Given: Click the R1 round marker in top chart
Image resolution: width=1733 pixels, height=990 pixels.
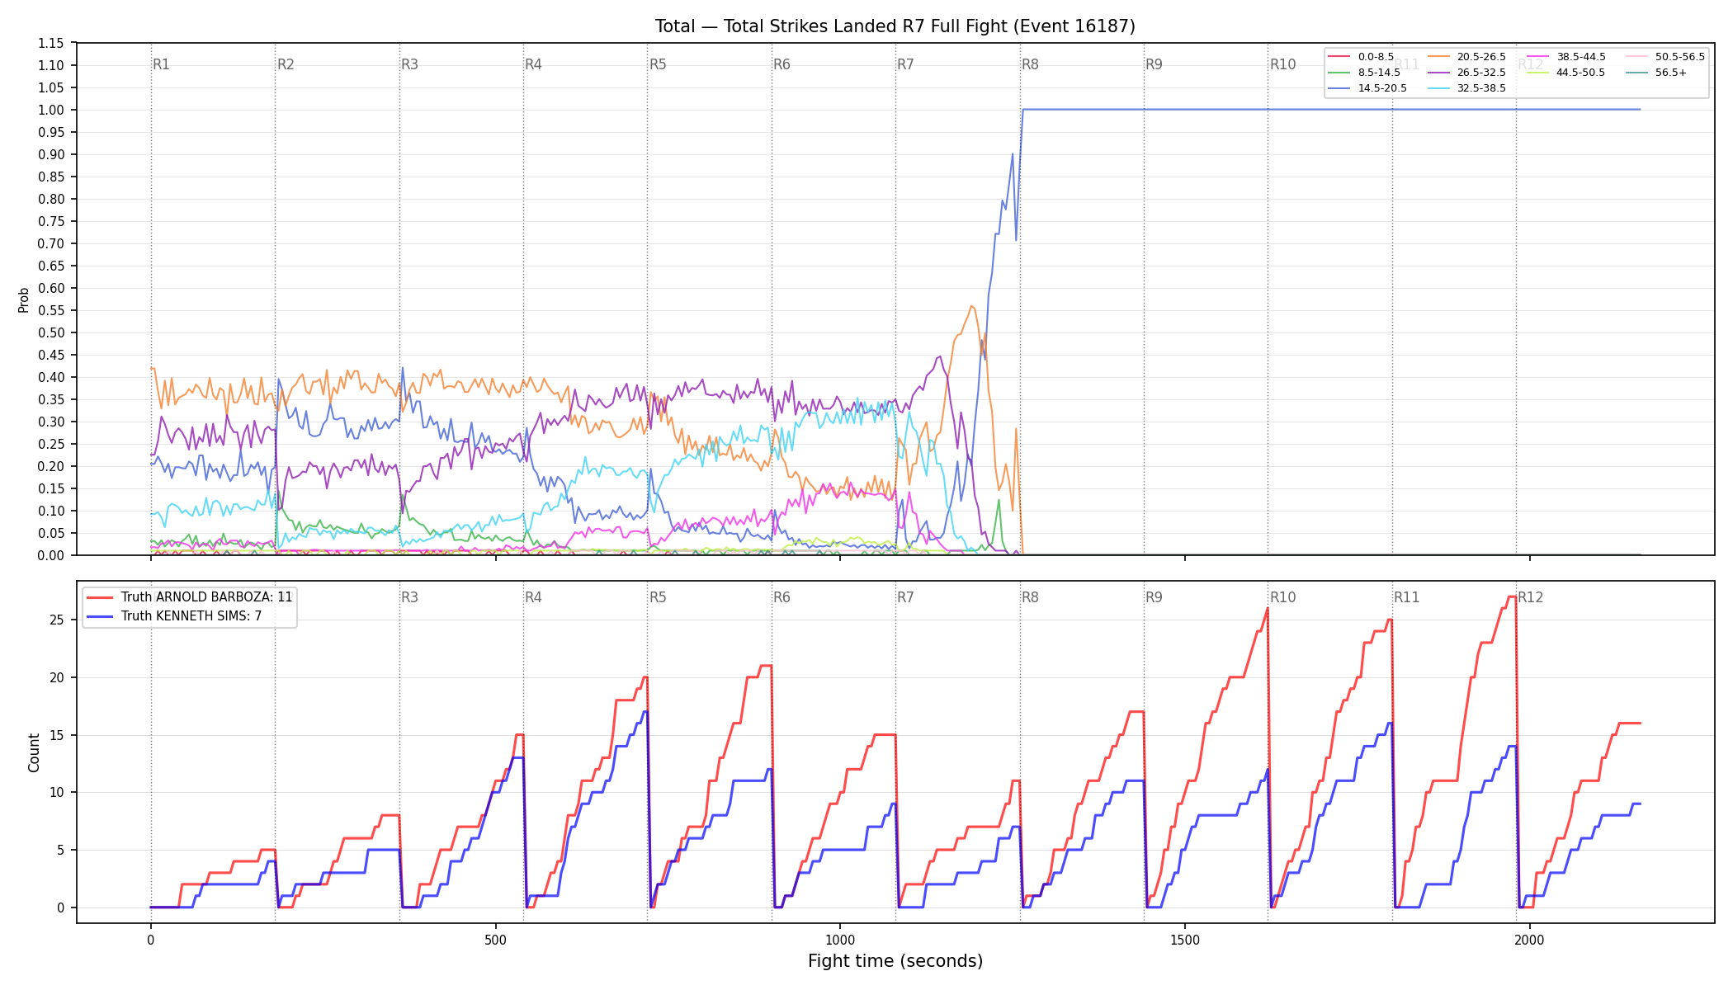Looking at the screenshot, I should [x=161, y=64].
